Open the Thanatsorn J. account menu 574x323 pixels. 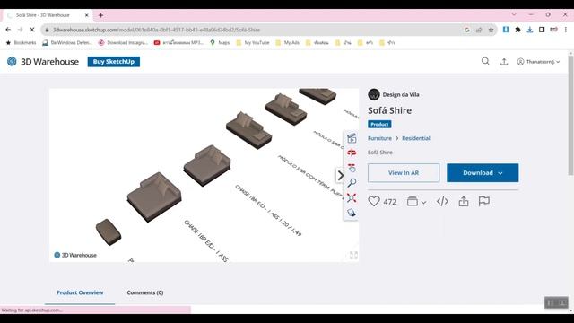538,62
